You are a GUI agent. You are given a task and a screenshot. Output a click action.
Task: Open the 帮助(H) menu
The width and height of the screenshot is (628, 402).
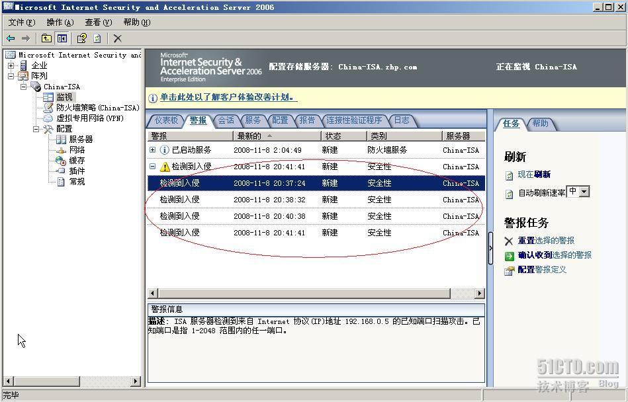(136, 22)
